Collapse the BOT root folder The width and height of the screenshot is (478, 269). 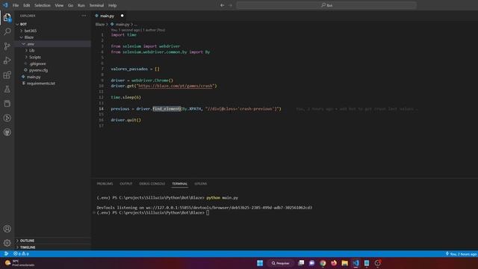(x=17, y=24)
